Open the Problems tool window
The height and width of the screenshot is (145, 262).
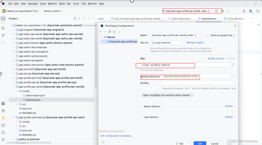(x=3, y=133)
